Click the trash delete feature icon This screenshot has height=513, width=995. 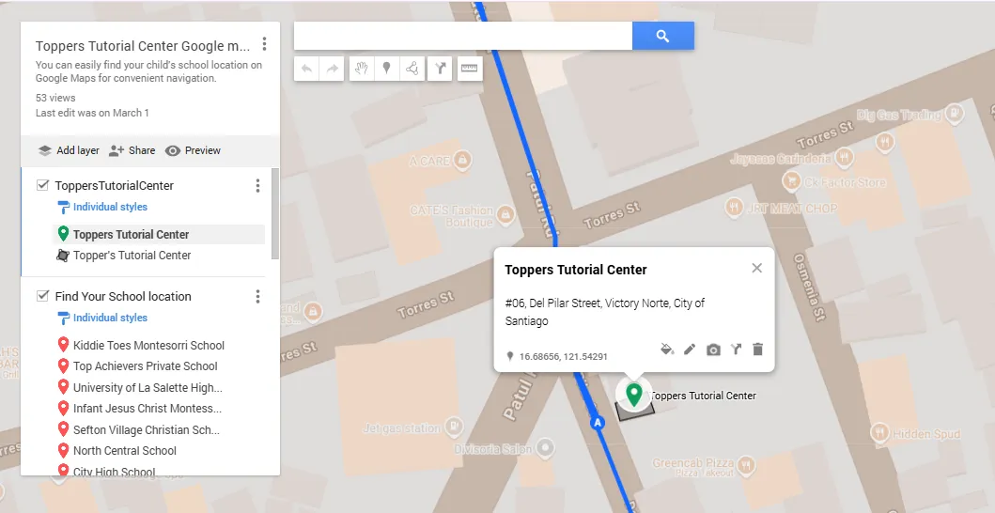click(x=757, y=350)
